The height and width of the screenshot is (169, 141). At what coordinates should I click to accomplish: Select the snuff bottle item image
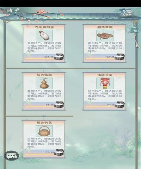tap(44, 35)
